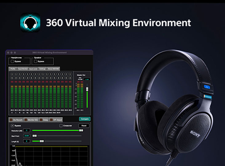
Task: Switch to the Input Monitor tab
Action: pyautogui.click(x=23, y=69)
